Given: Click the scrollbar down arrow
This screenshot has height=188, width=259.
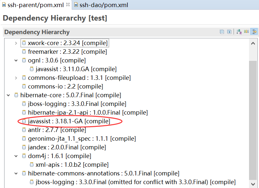Looking at the screenshot, I should (253, 184).
